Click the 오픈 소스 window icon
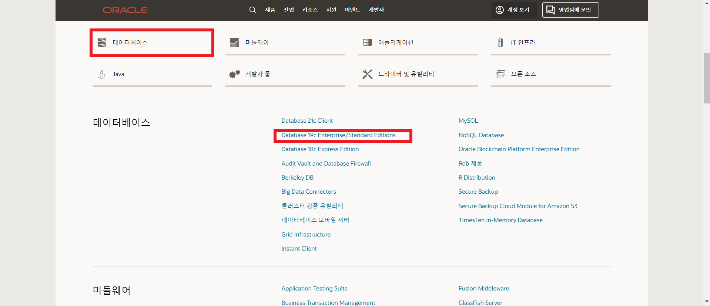 tap(500, 74)
